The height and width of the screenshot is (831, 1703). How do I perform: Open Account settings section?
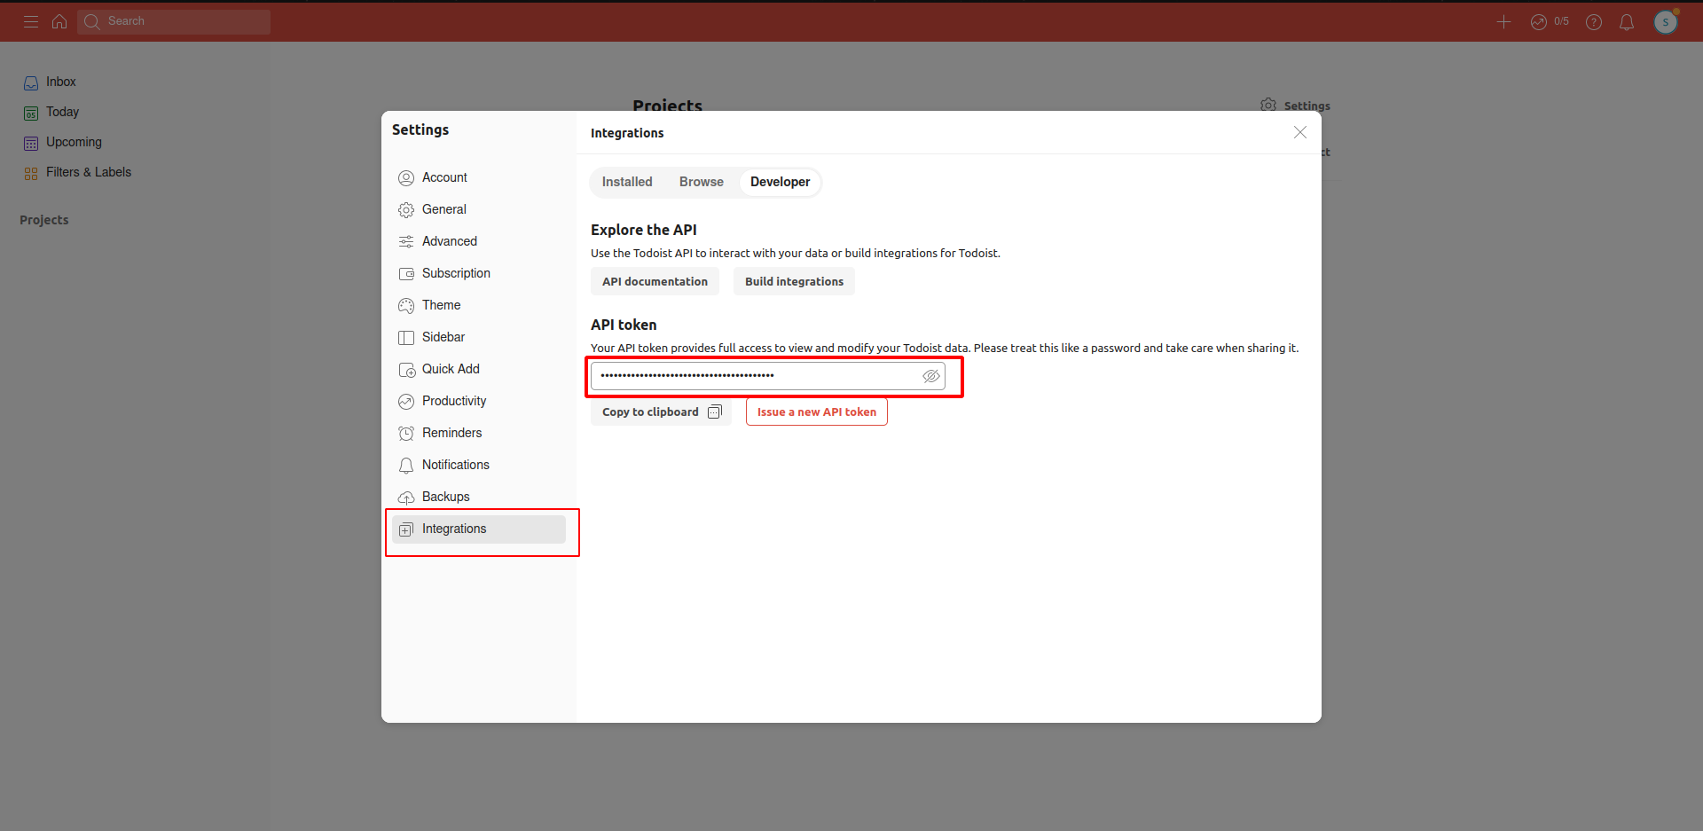pyautogui.click(x=479, y=177)
